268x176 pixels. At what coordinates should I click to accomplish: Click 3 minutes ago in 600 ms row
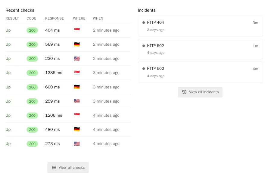coord(106,87)
